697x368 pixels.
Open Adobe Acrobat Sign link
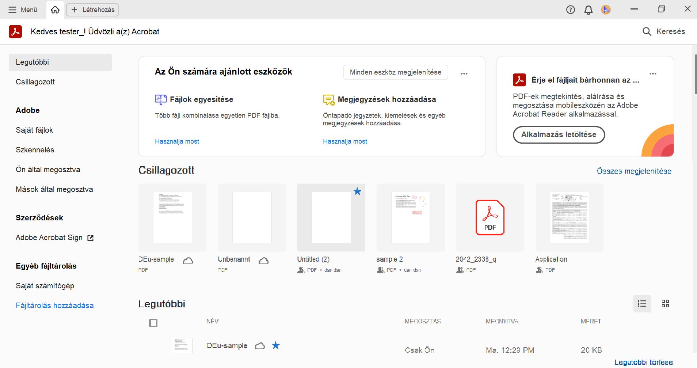tap(49, 238)
